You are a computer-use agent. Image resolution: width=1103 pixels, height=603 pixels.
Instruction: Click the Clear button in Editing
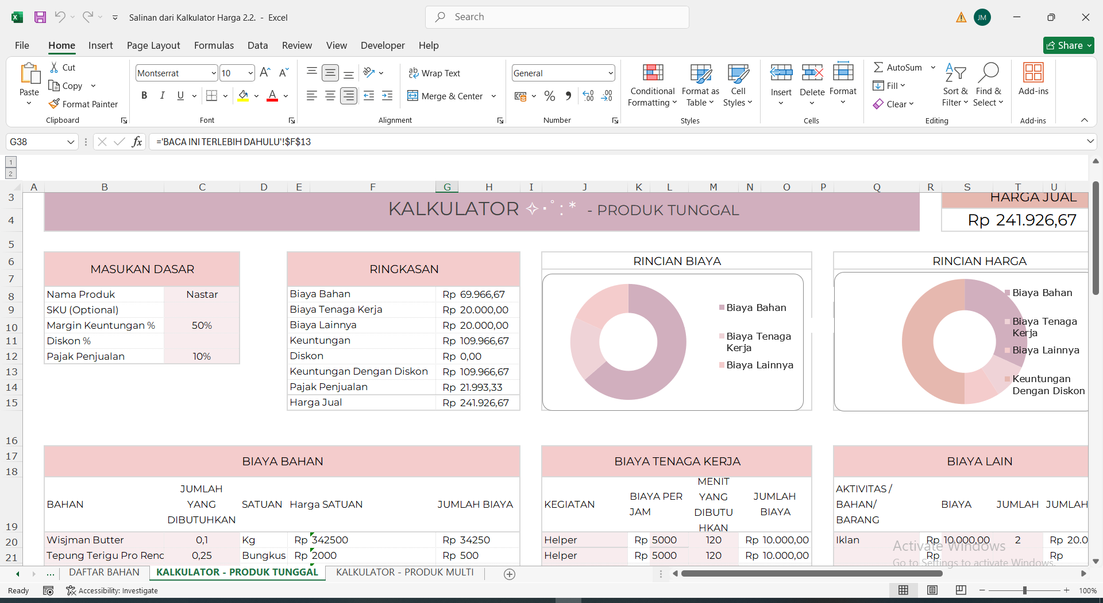click(x=893, y=104)
